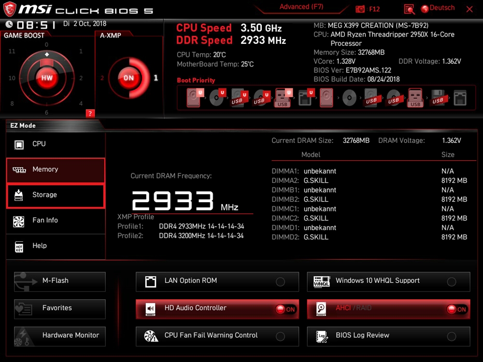This screenshot has width=483, height=362.
Task: Select the legacy USB floppy boot device
Action: (x=438, y=98)
